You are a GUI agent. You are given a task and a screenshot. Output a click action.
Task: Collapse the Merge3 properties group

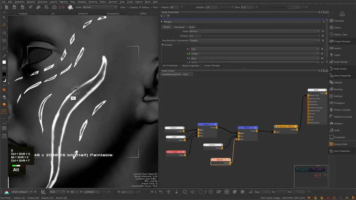[x=162, y=22]
